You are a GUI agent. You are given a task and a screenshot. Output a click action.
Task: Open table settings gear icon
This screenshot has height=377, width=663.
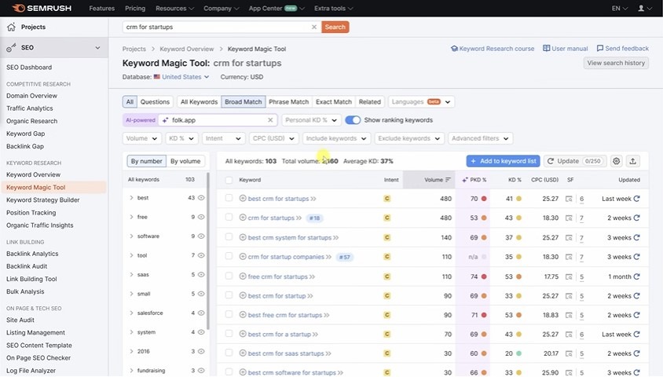click(x=616, y=161)
